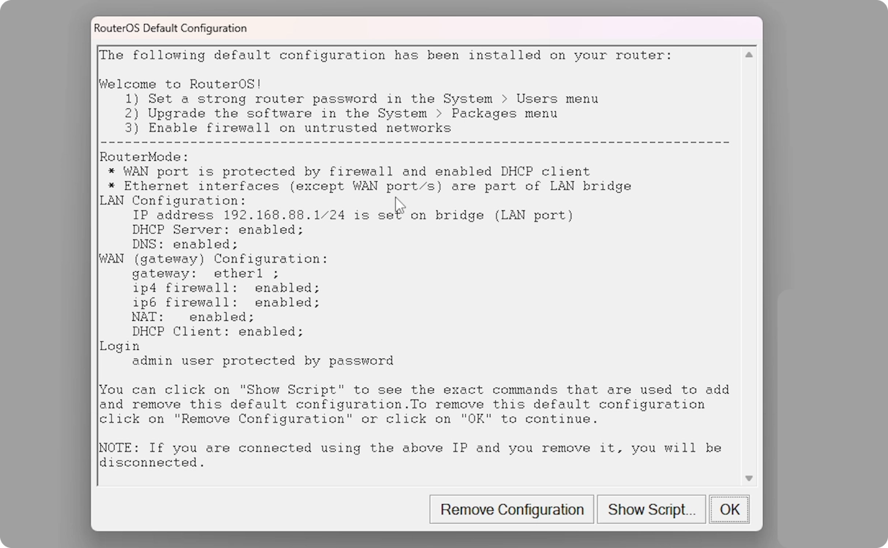Click the 'WAN (gateway) Configuration:' heading
The width and height of the screenshot is (888, 548).
(x=214, y=259)
